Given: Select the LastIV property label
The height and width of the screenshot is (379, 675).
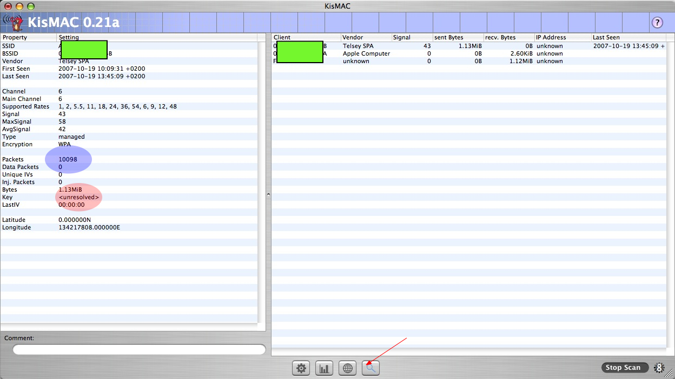Looking at the screenshot, I should click(x=11, y=205).
